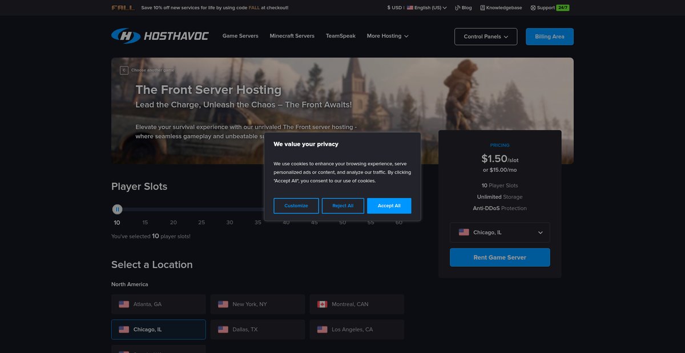Click the player slots slider handle
This screenshot has height=353, width=685.
pyautogui.click(x=117, y=210)
